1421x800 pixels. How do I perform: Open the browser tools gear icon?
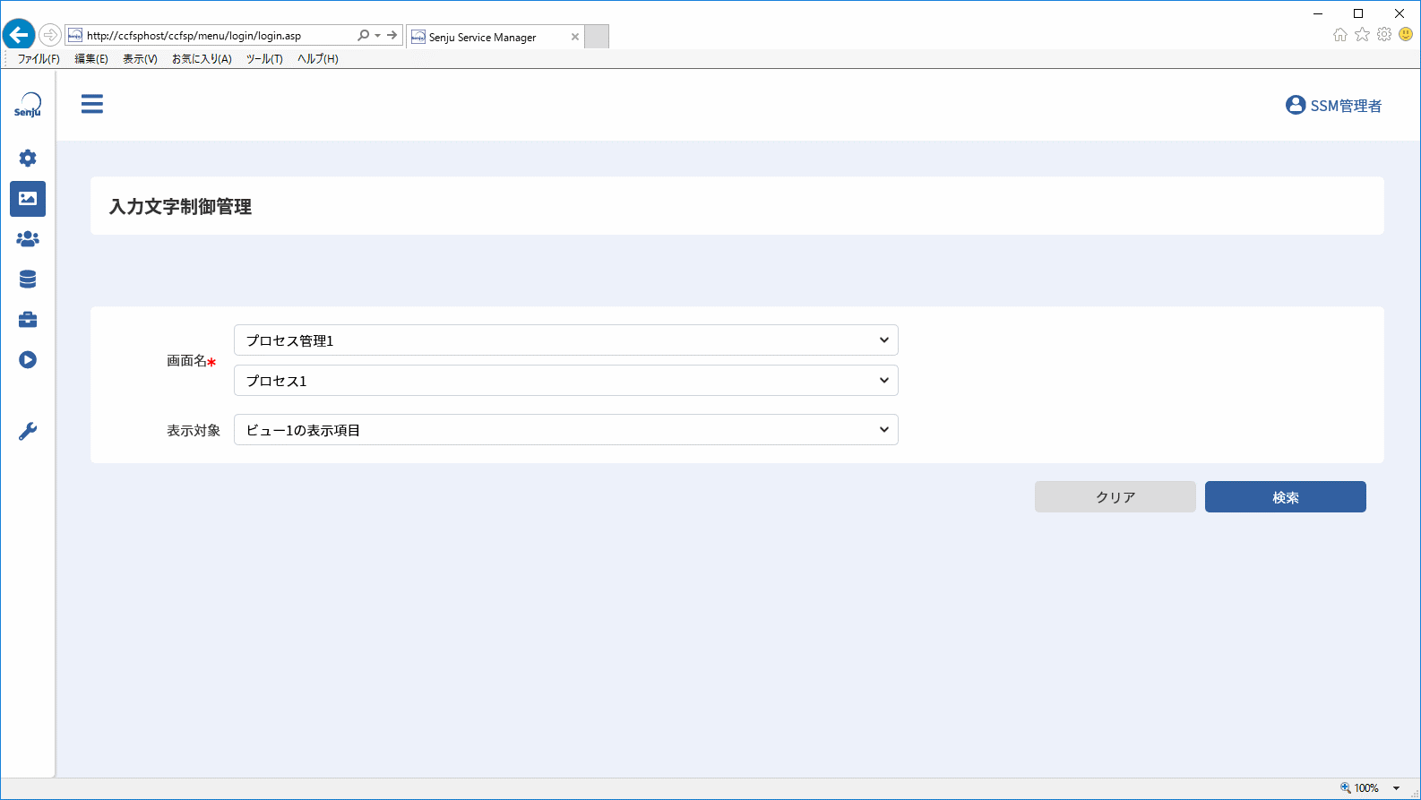tap(1384, 34)
